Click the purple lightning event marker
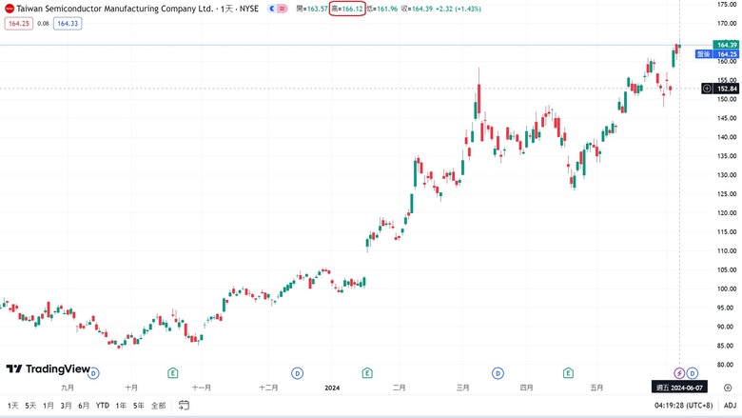Screen dimensions: 742x418 (x=679, y=373)
